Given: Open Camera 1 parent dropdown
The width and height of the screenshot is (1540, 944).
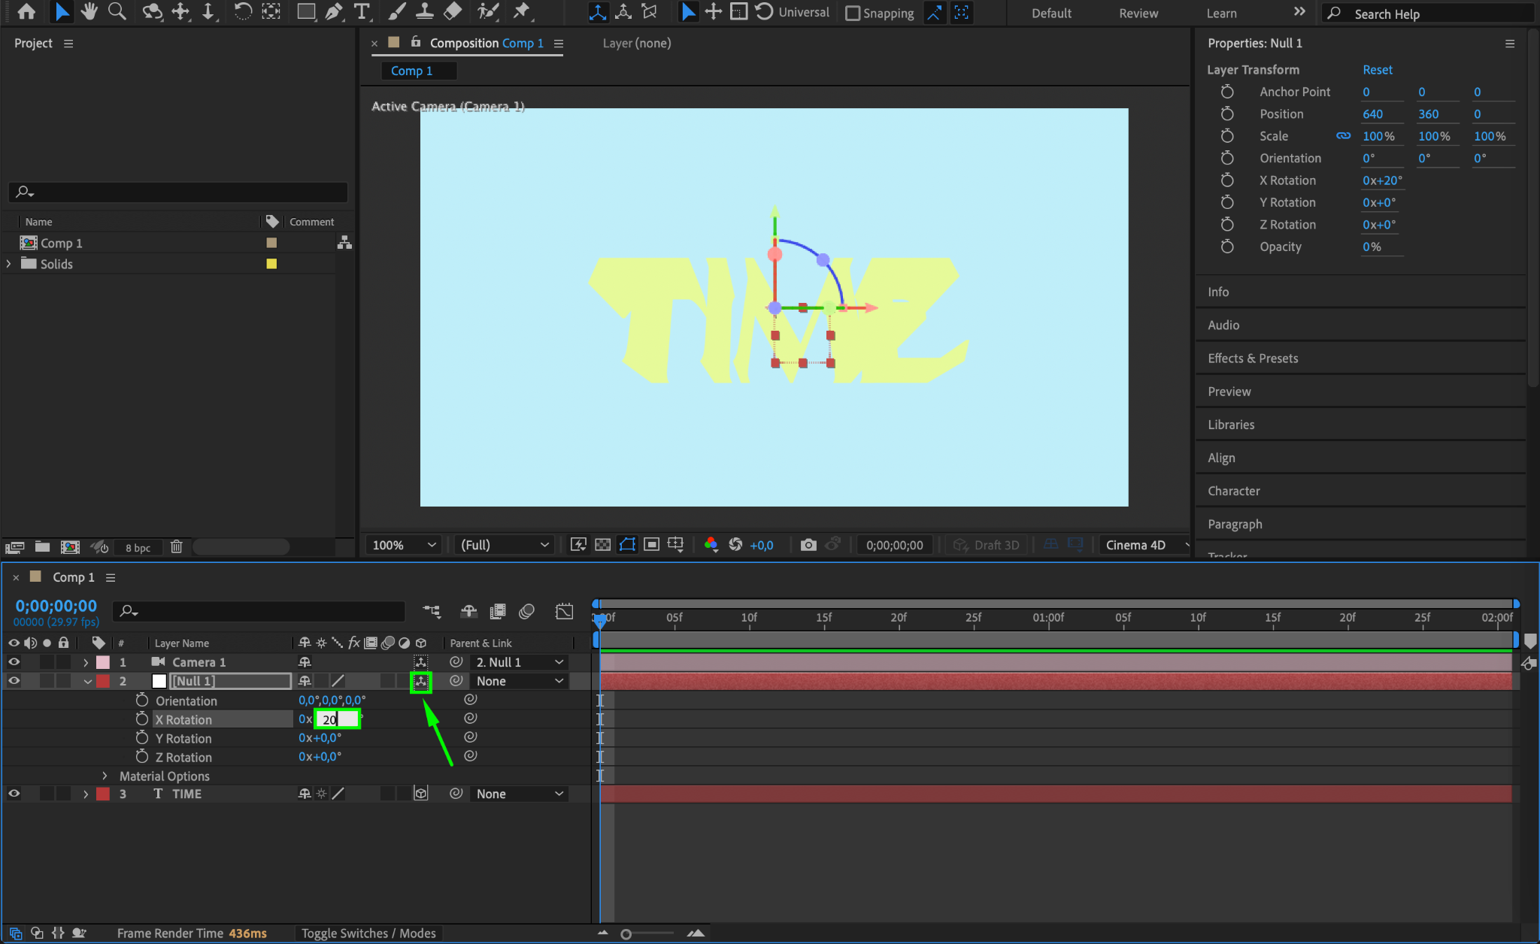Looking at the screenshot, I should pyautogui.click(x=519, y=662).
